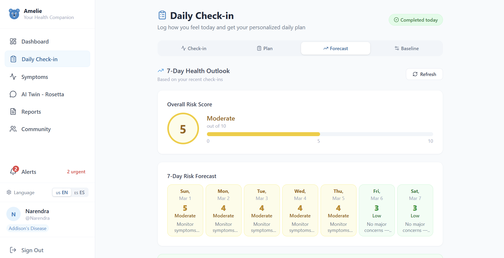This screenshot has height=258, width=504.
Task: Click the Community people icon
Action: click(x=13, y=129)
